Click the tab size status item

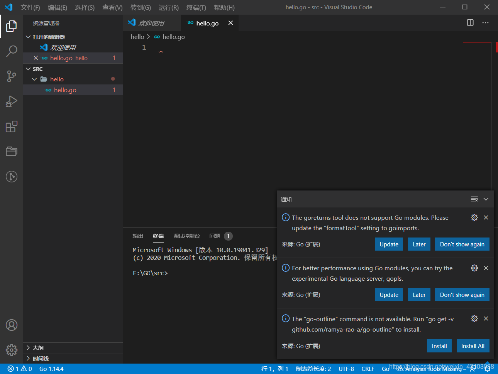[313, 369]
